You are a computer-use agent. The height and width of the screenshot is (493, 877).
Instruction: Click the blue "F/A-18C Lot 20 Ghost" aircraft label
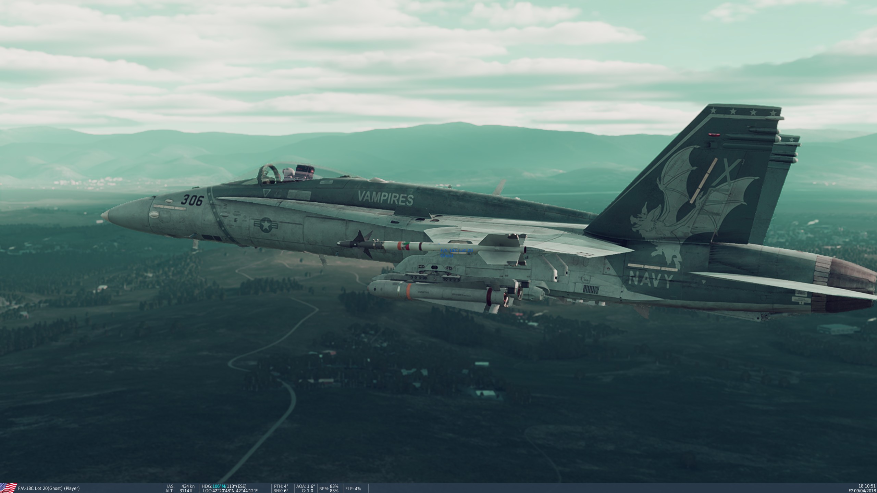[x=456, y=253]
